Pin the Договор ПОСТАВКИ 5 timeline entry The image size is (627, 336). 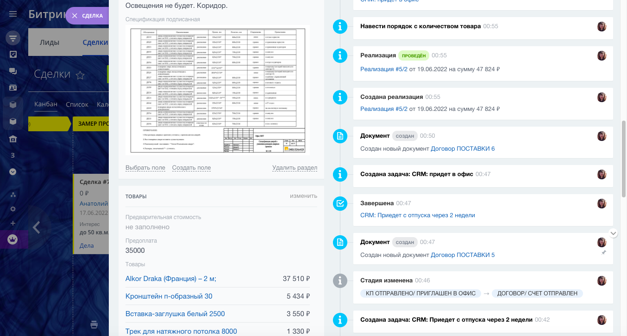[603, 253]
